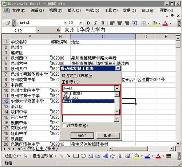Click the Format Painter brush icon

pyautogui.click(x=8, y=23)
